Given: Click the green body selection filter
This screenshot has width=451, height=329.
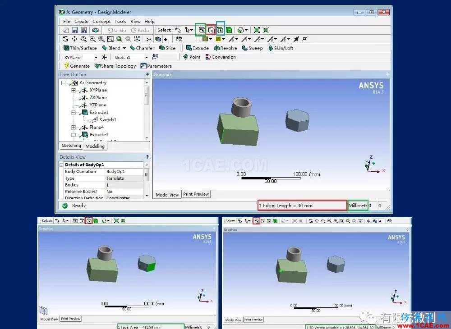Looking at the screenshot, I should (x=229, y=30).
